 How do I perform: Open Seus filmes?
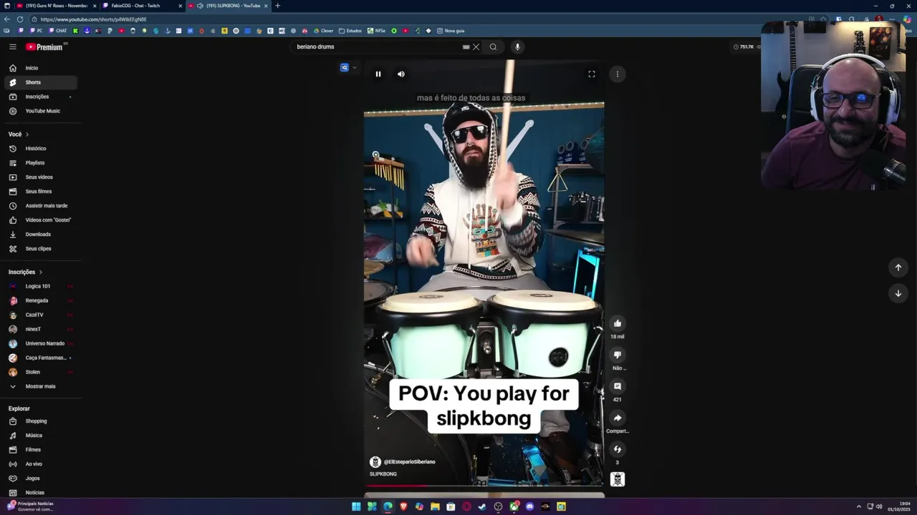point(40,192)
